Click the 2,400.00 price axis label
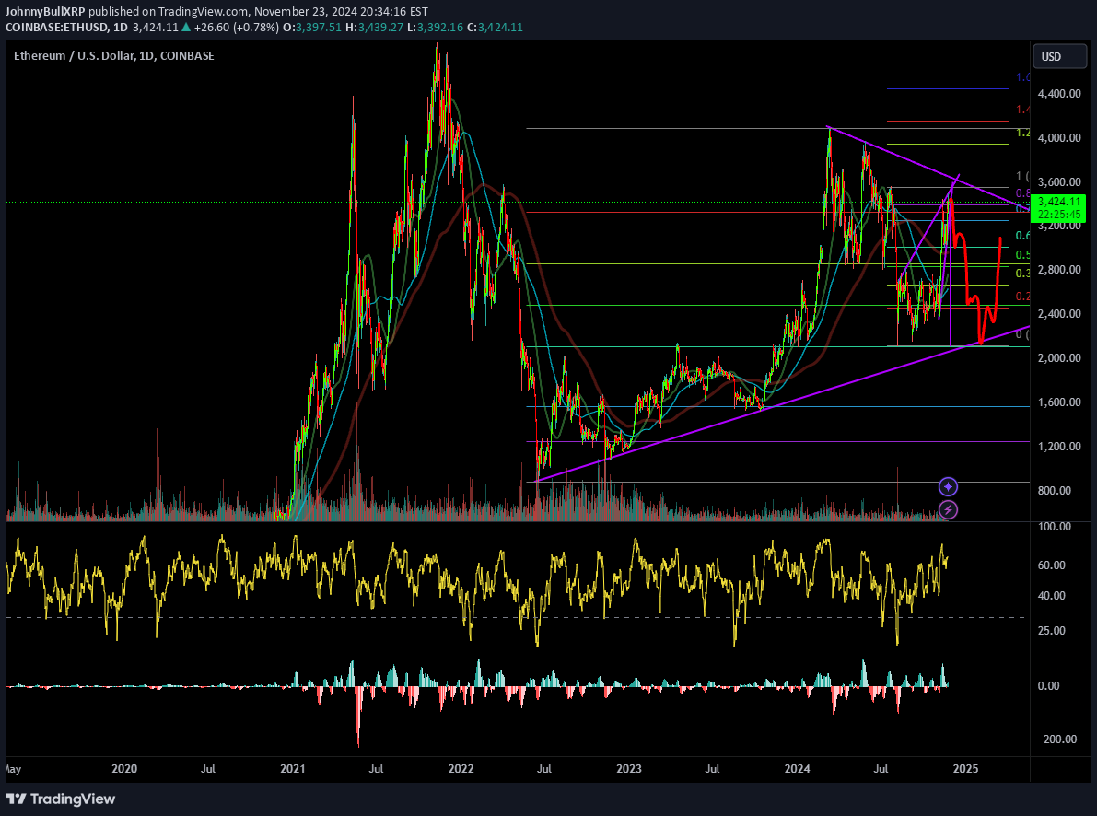Viewport: 1097px width, 816px height. [1059, 313]
